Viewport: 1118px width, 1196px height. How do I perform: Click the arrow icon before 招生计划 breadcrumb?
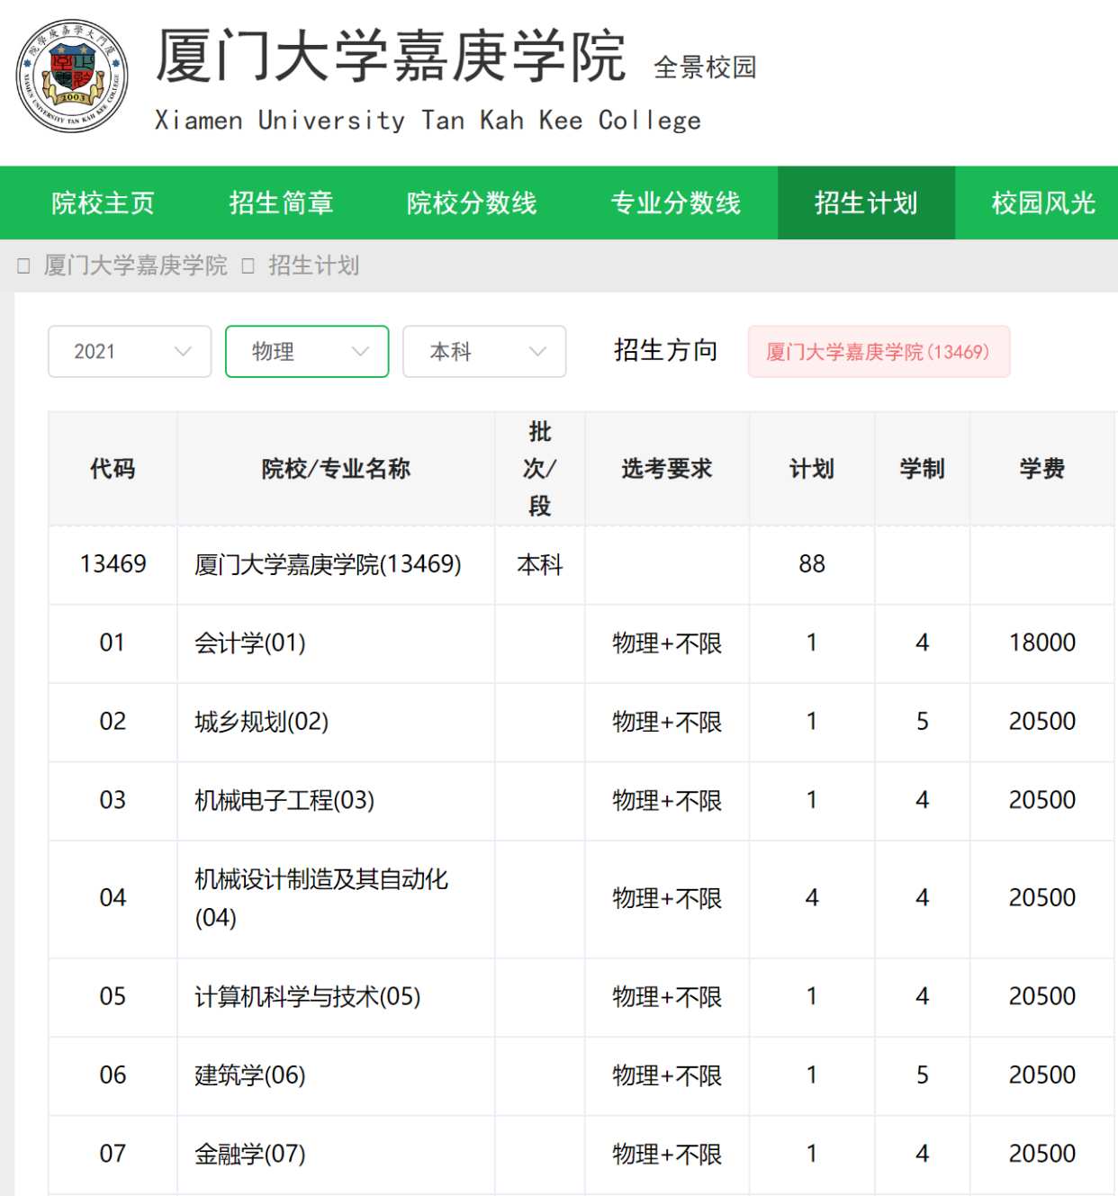(247, 265)
